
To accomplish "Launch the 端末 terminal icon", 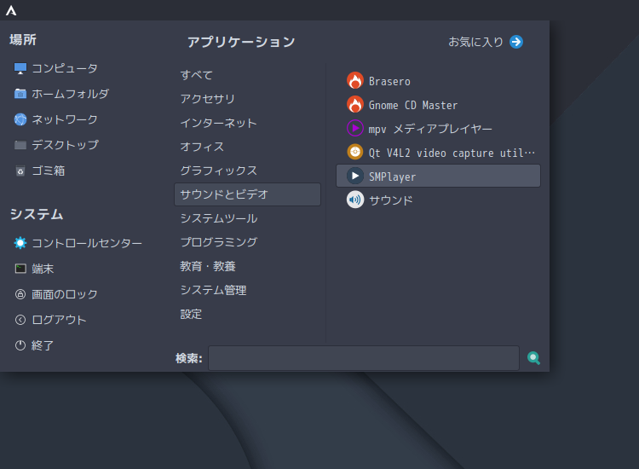I will (20, 269).
